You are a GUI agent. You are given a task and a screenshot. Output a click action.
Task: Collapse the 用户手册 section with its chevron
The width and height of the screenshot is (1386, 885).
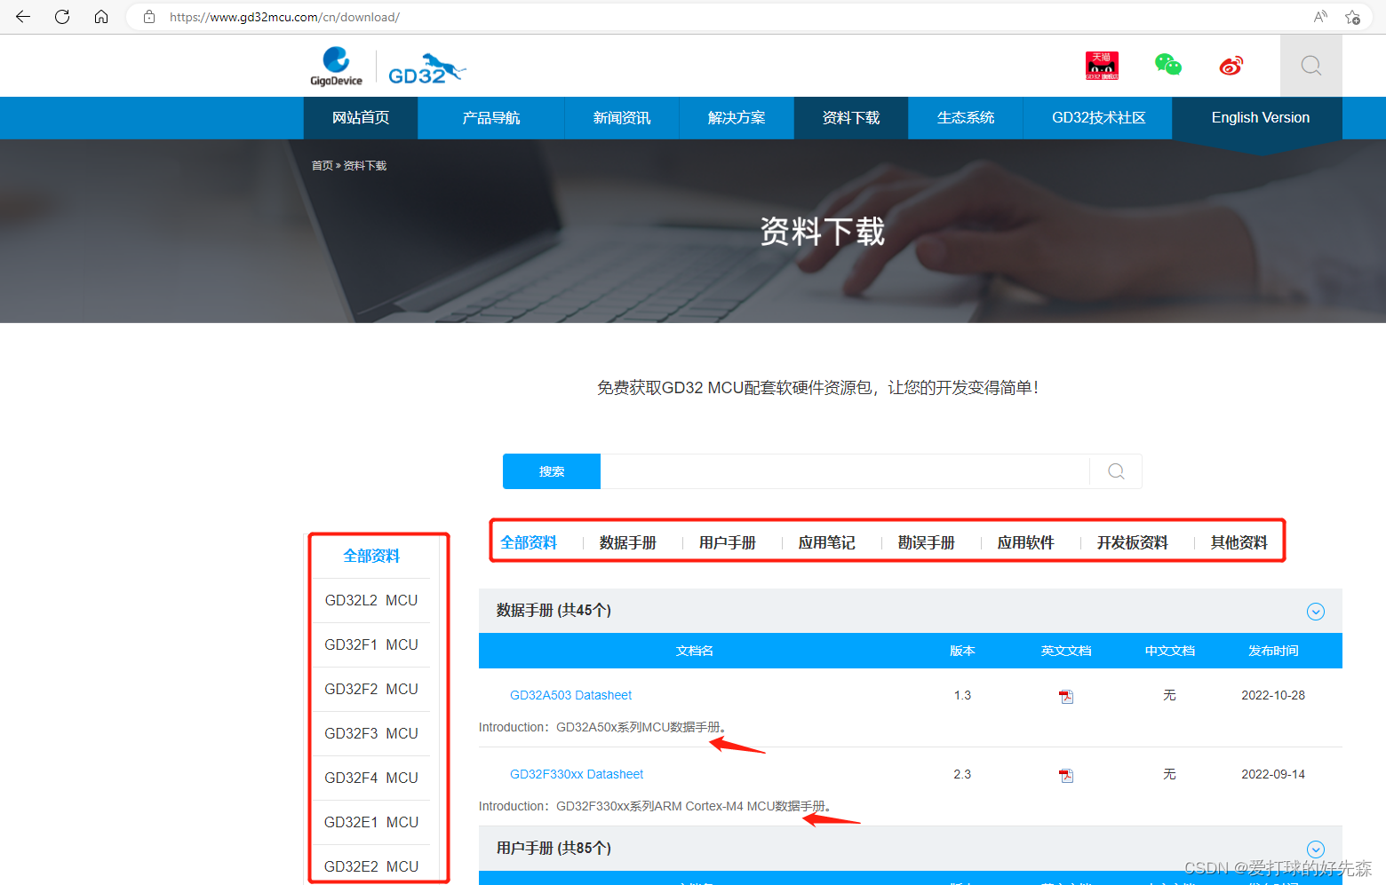pyautogui.click(x=1316, y=849)
